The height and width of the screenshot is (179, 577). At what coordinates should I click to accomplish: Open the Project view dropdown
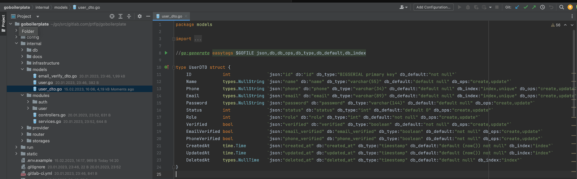click(38, 17)
